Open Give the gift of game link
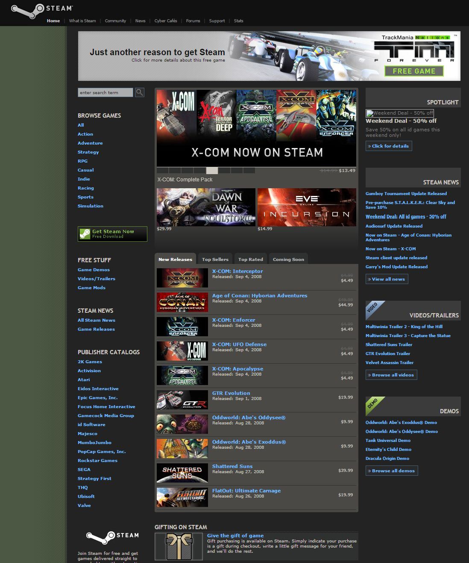This screenshot has width=469, height=563. tap(235, 536)
